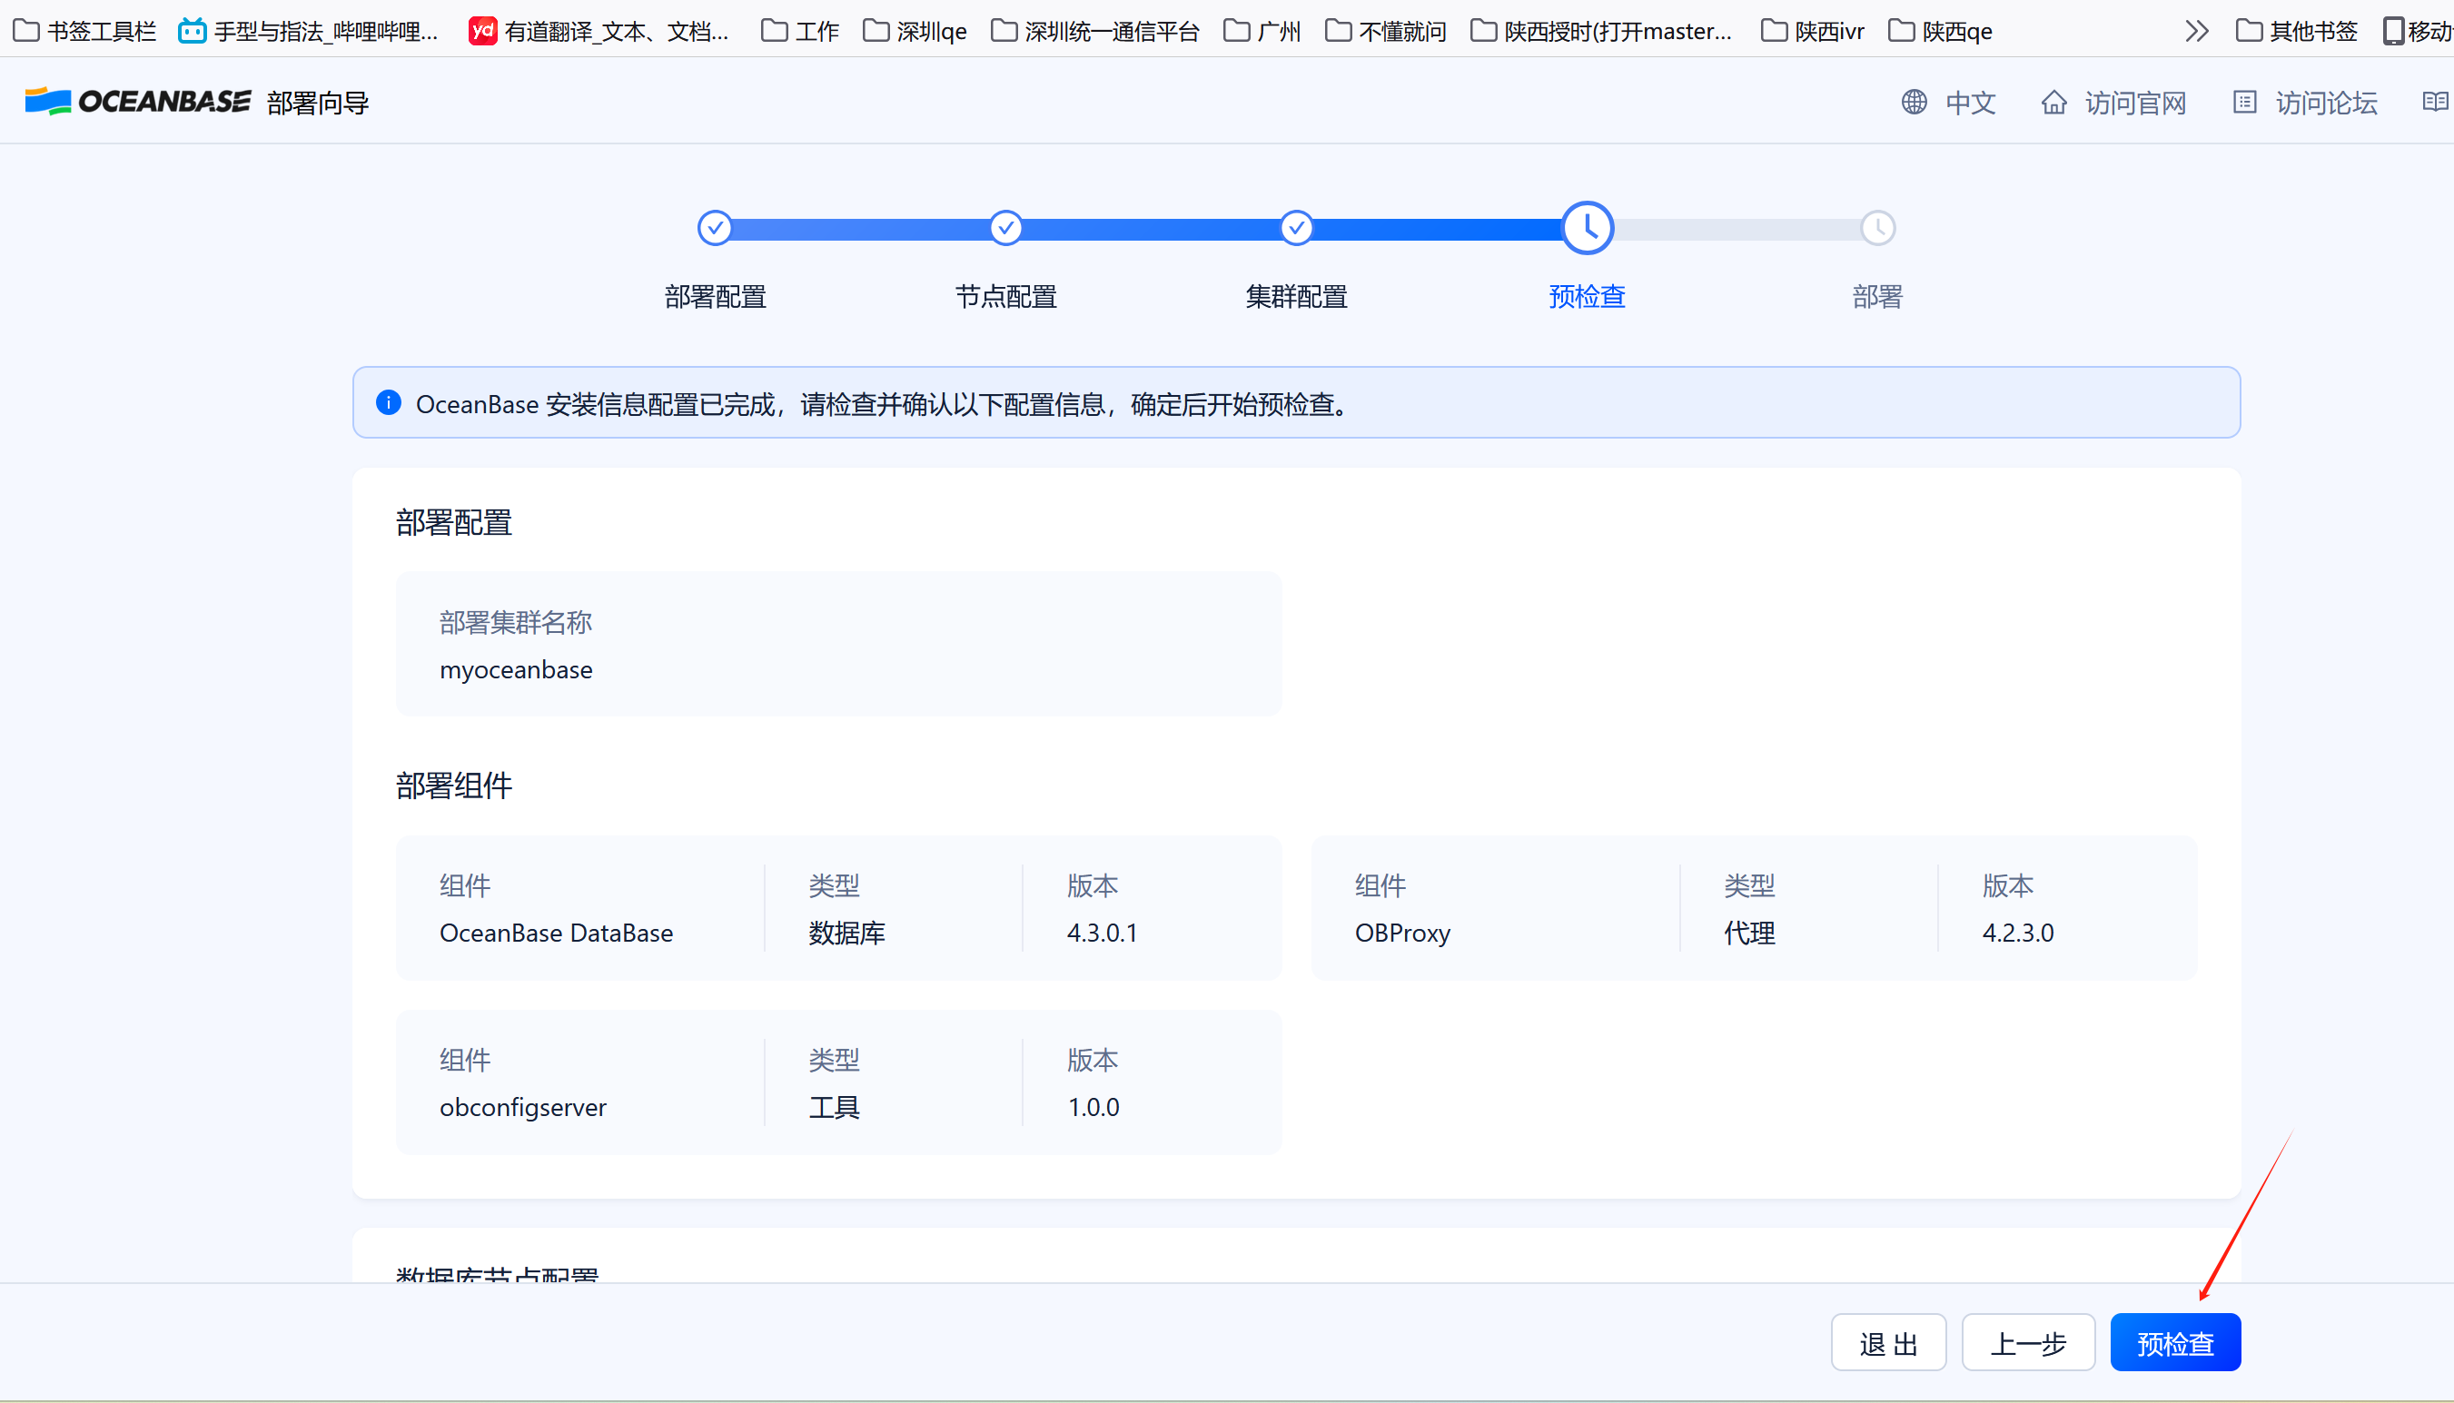Select the 预检查 step label
The height and width of the screenshot is (1403, 2454).
click(x=1587, y=296)
